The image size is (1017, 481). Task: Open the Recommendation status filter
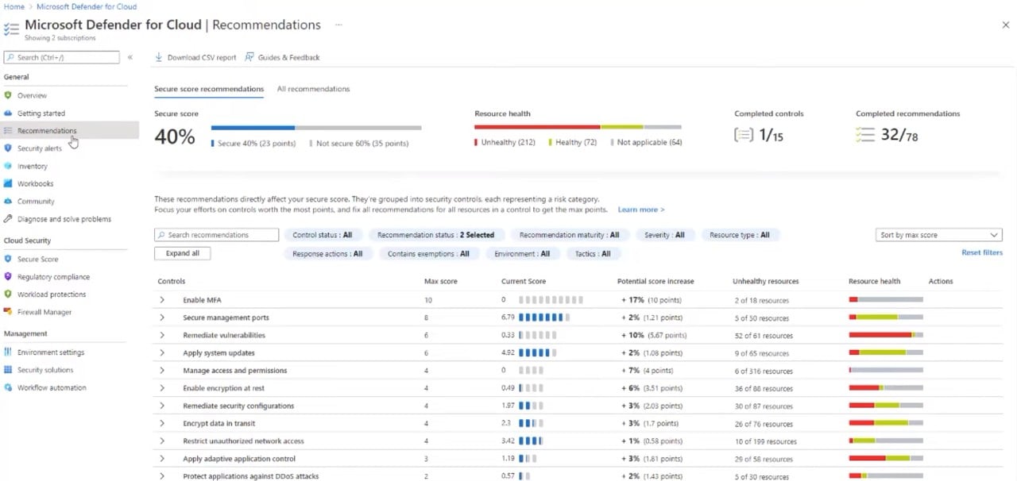pyautogui.click(x=435, y=235)
